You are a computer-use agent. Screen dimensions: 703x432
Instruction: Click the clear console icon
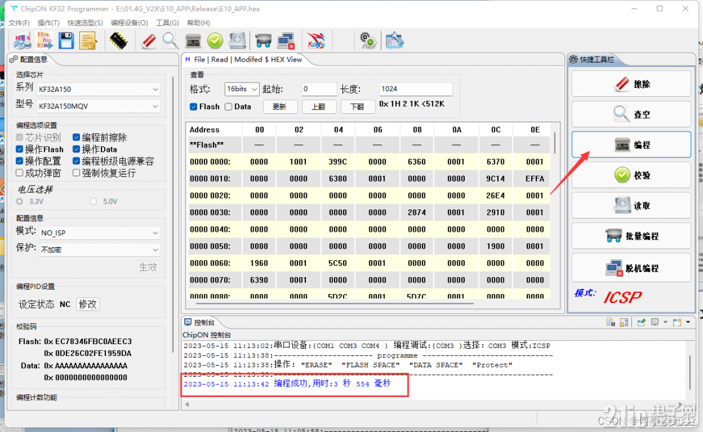pos(611,322)
